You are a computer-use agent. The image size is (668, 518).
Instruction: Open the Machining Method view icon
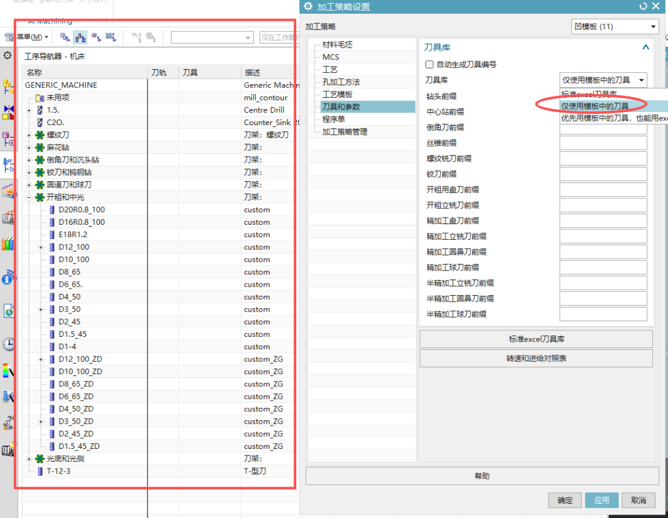[x=111, y=37]
